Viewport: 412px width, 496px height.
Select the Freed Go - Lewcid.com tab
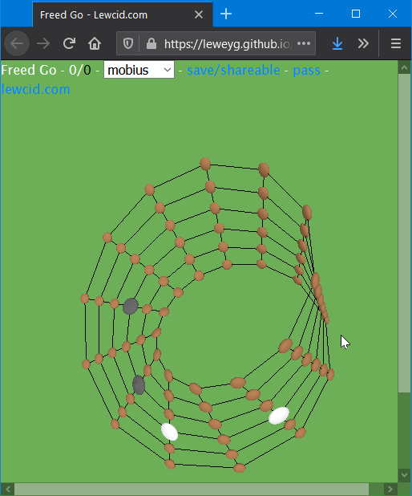(x=123, y=14)
